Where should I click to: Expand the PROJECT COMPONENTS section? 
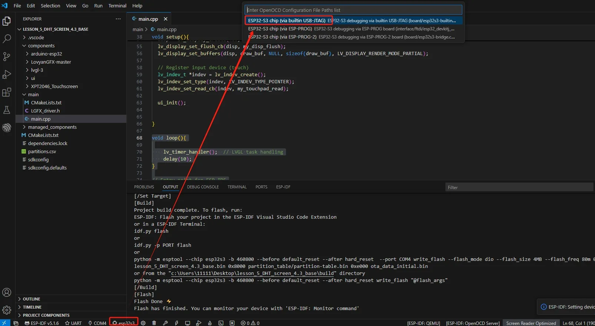click(46, 315)
